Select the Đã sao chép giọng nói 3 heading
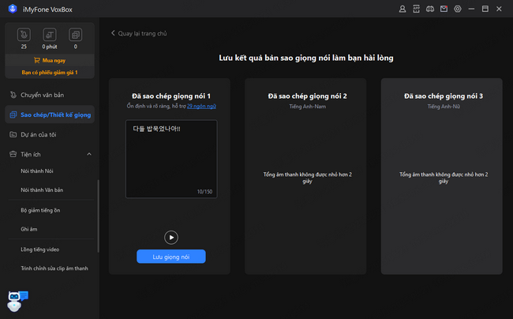Viewport: 513px width, 319px height. click(444, 96)
